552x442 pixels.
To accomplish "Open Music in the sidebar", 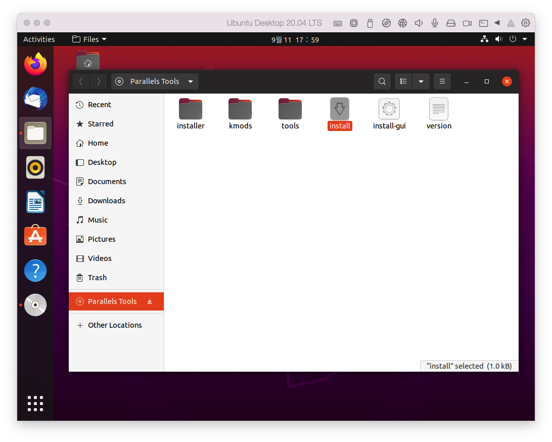I will (116, 220).
